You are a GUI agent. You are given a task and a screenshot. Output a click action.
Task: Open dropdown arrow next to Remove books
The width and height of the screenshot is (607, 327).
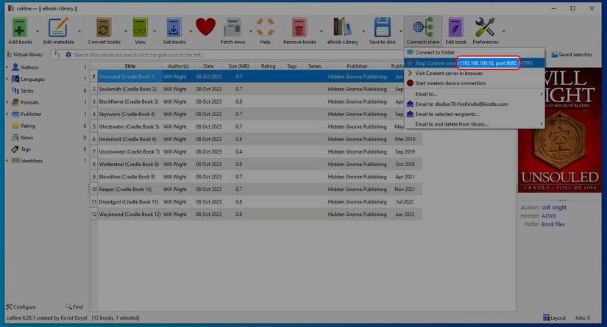322,32
